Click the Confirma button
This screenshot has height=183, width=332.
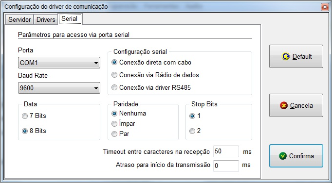296,156
